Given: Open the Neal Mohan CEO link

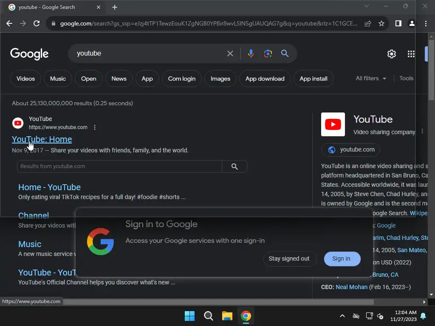Looking at the screenshot, I should coord(351,287).
